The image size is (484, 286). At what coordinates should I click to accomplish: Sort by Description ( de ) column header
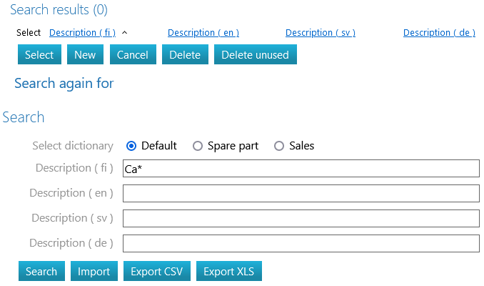point(439,33)
